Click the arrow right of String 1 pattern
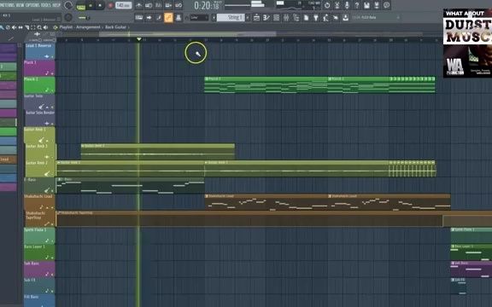 248,18
